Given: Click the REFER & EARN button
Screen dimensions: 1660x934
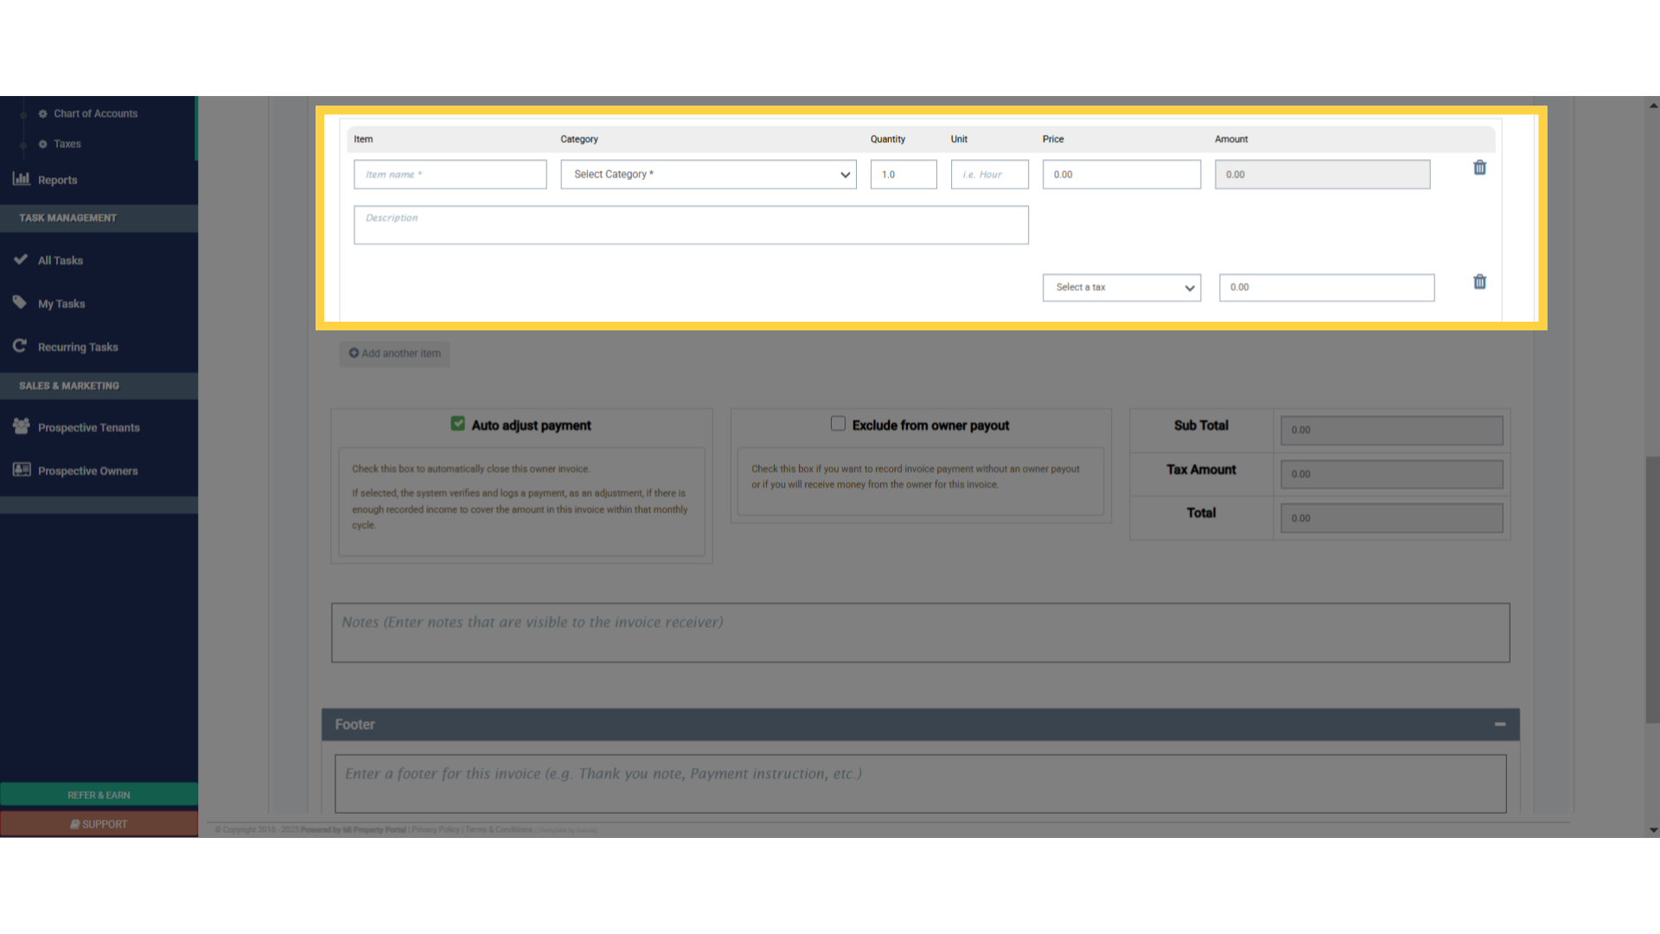Looking at the screenshot, I should [x=99, y=795].
